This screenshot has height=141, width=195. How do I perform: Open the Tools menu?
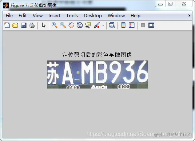tap(72, 16)
